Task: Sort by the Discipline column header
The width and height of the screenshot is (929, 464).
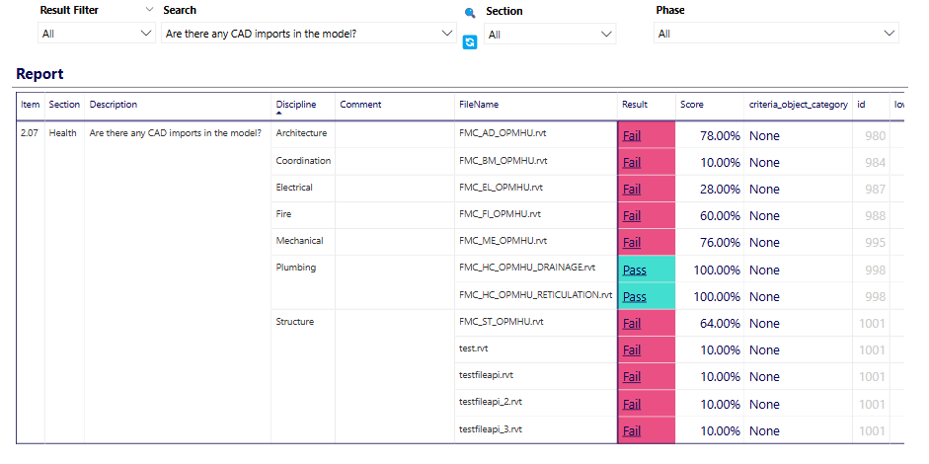Action: click(295, 105)
